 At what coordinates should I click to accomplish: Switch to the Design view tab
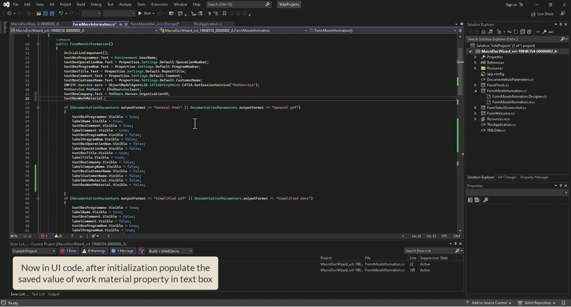pyautogui.click(x=155, y=24)
